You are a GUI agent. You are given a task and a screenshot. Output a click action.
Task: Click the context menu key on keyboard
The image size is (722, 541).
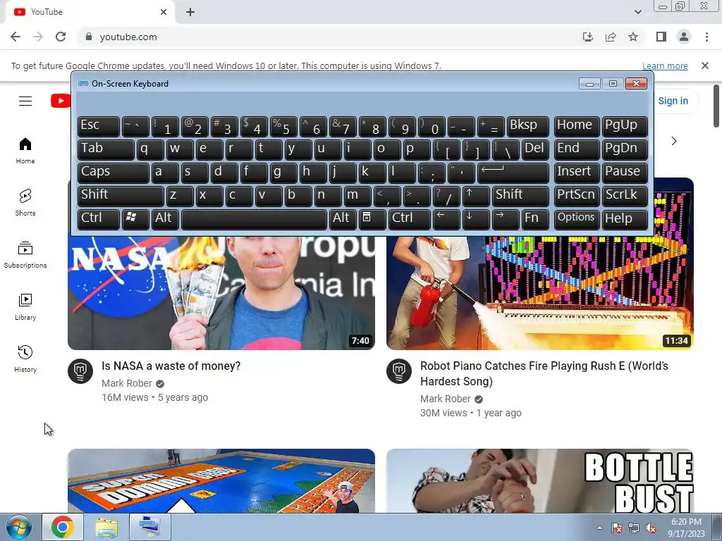(x=372, y=219)
